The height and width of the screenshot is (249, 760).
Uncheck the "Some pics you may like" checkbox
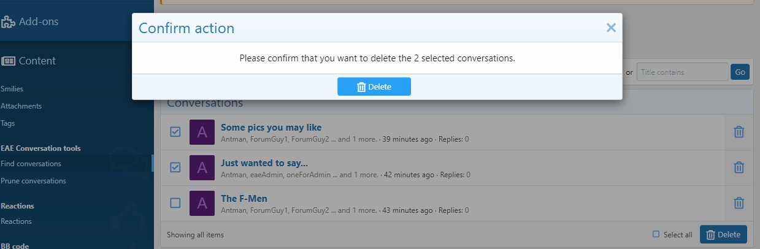[x=175, y=132]
